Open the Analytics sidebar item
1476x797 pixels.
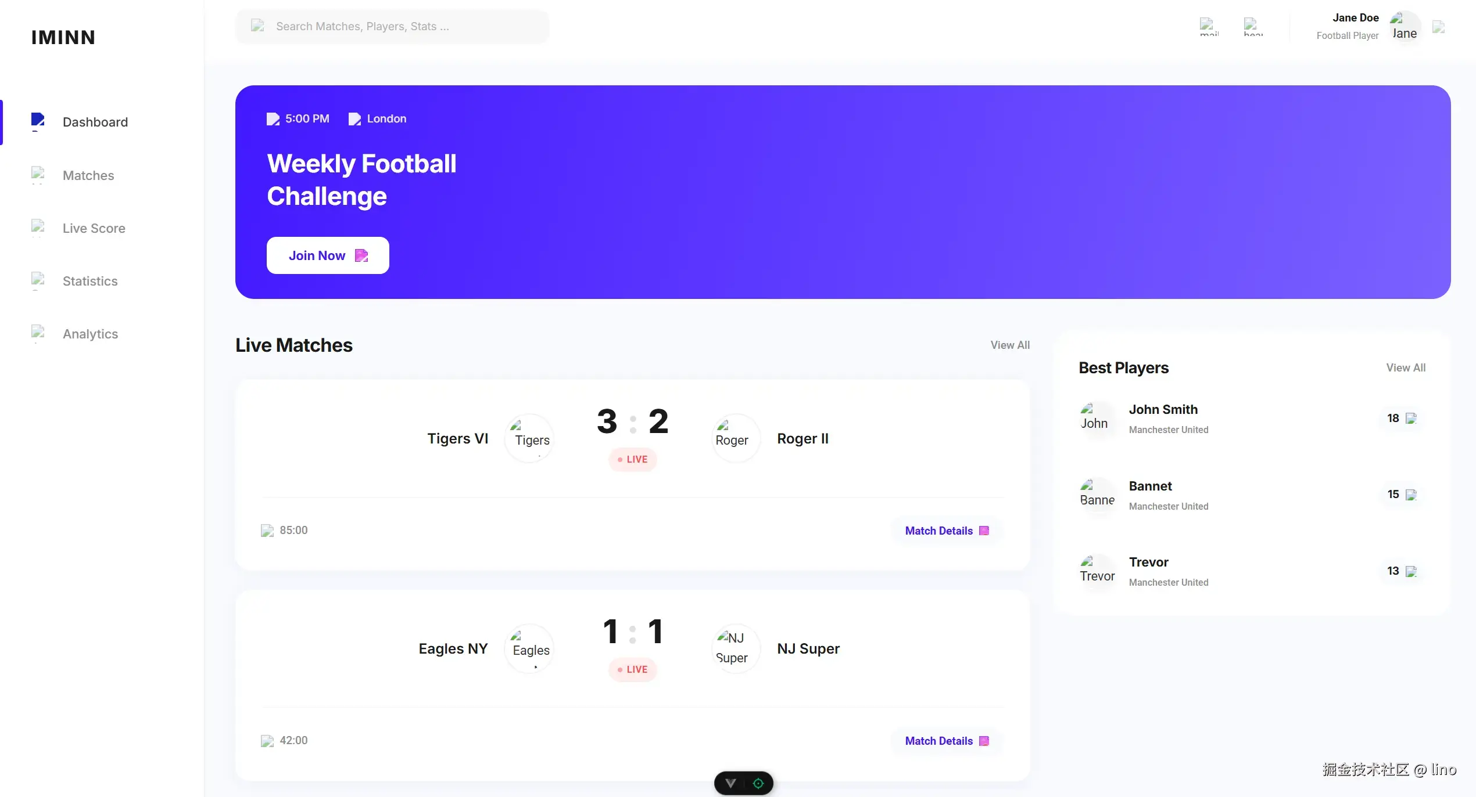point(90,334)
